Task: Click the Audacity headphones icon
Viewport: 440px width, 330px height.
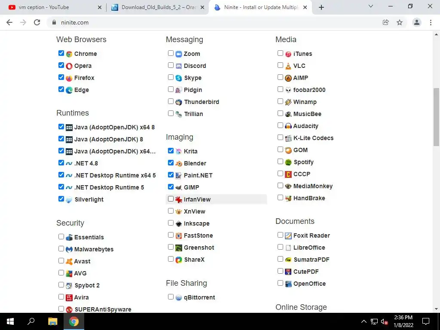Action: [288, 126]
